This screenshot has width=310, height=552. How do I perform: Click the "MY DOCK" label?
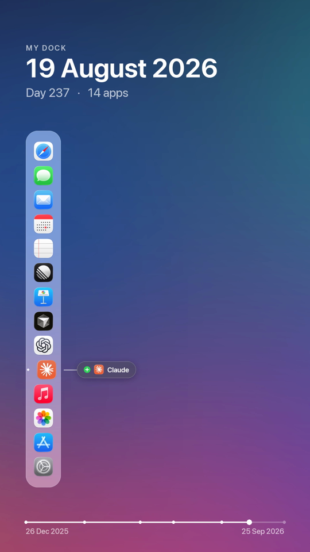[46, 48]
